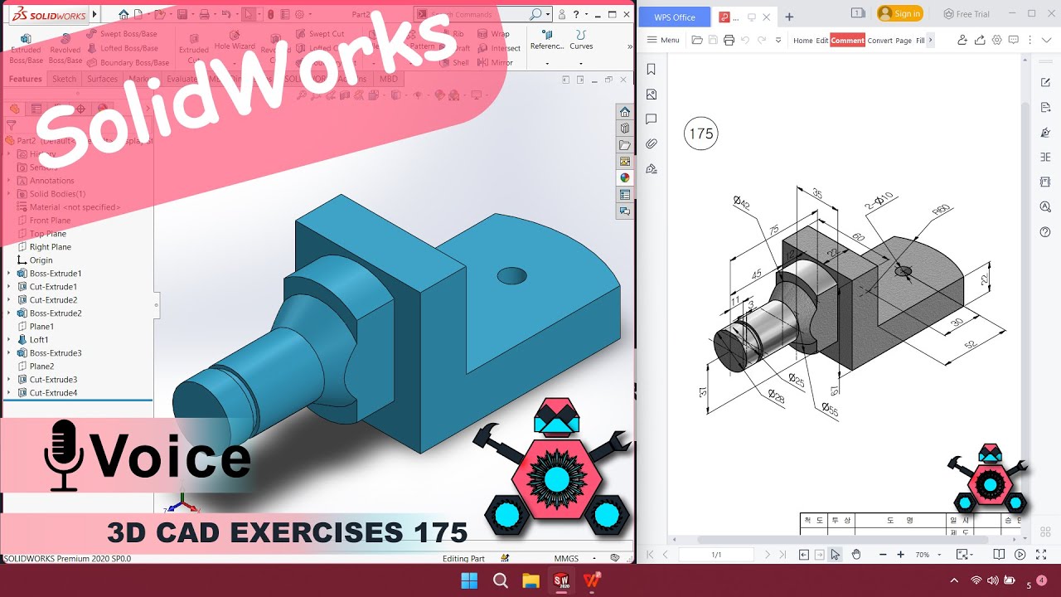The image size is (1061, 597).
Task: Enter full screen mode in WPS
Action: click(1040, 554)
